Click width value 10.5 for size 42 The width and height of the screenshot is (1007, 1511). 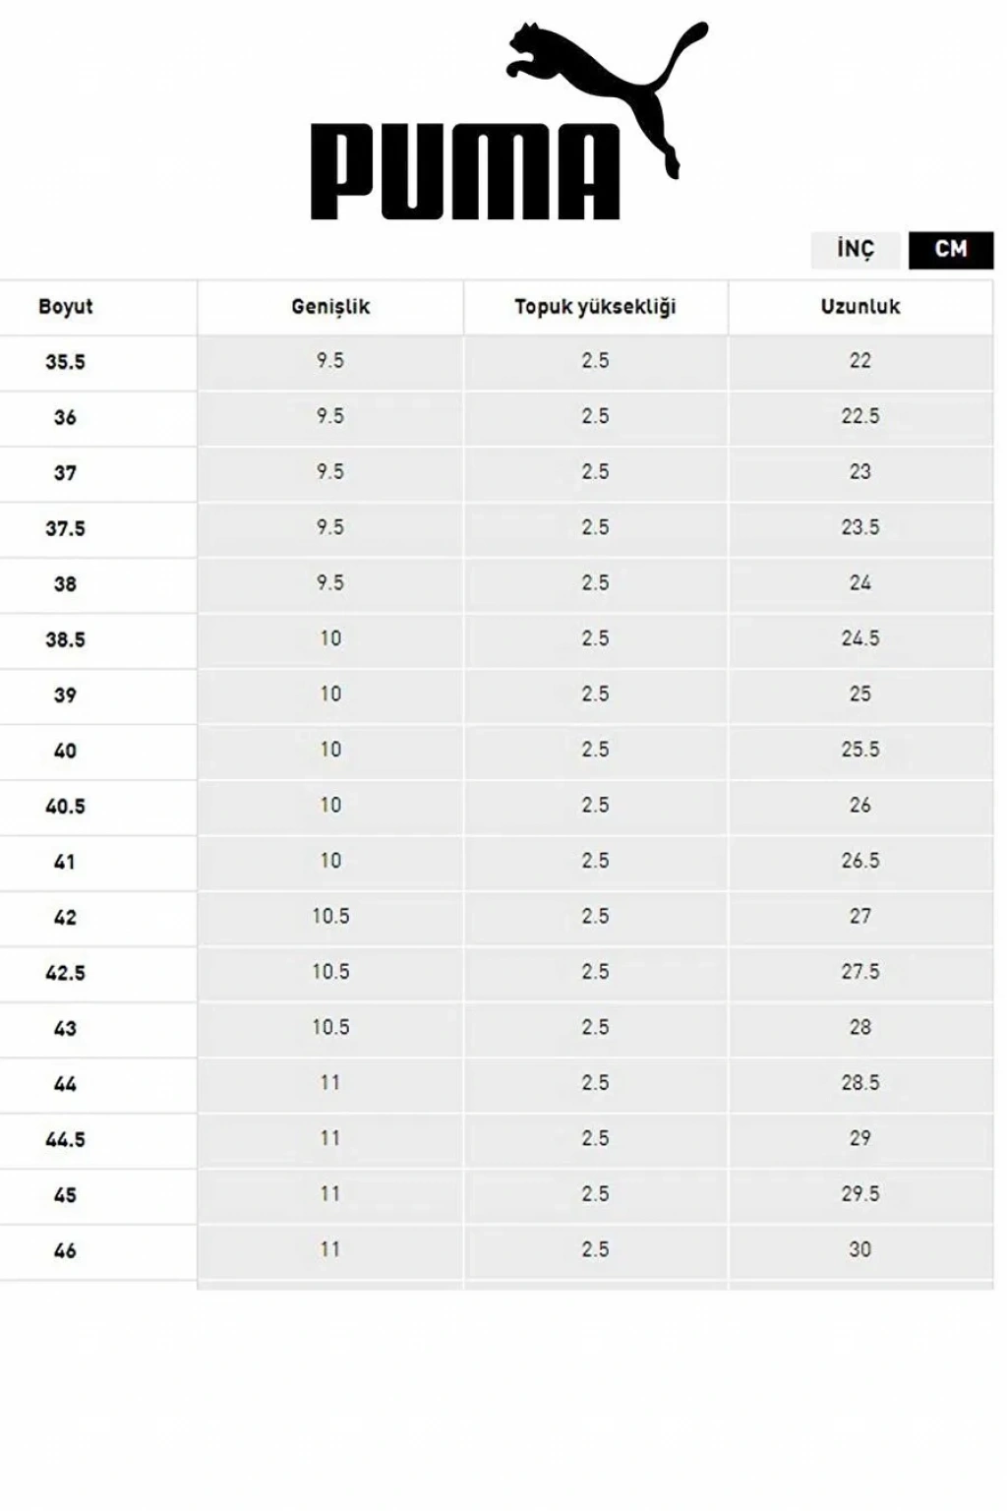point(330,917)
